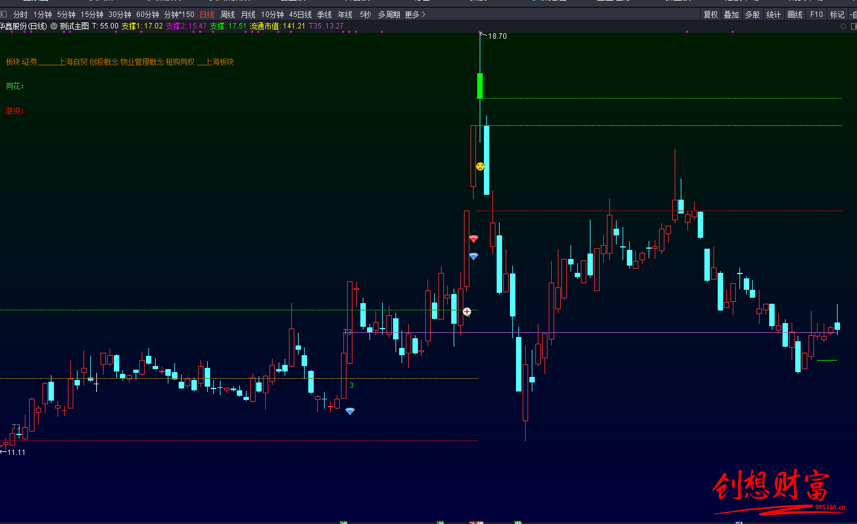Open the 多股 multi-stock view
Viewport: 857px width, 524px height.
[752, 15]
